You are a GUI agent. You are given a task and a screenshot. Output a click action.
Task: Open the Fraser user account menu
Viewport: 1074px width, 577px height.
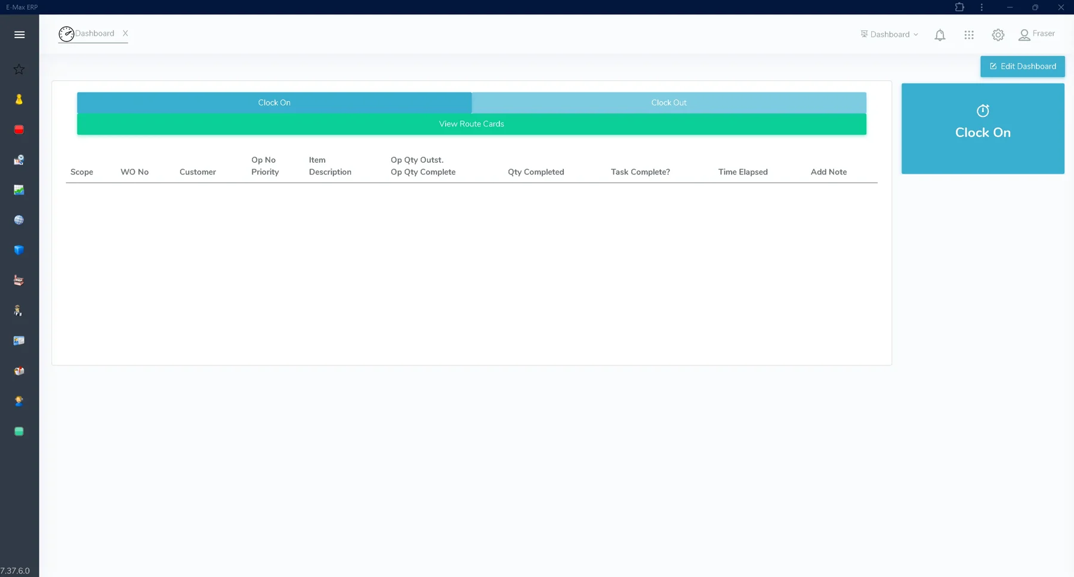point(1037,35)
